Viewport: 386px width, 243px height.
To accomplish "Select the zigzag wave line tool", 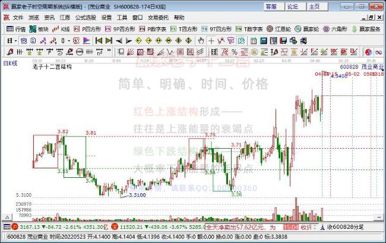I will click(170, 52).
